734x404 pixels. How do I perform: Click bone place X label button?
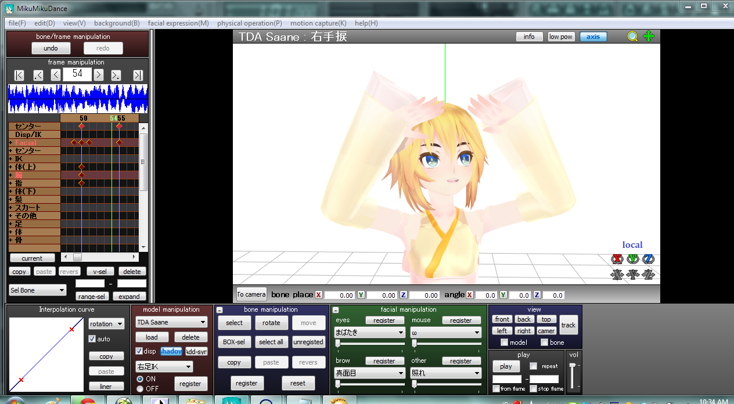[319, 295]
